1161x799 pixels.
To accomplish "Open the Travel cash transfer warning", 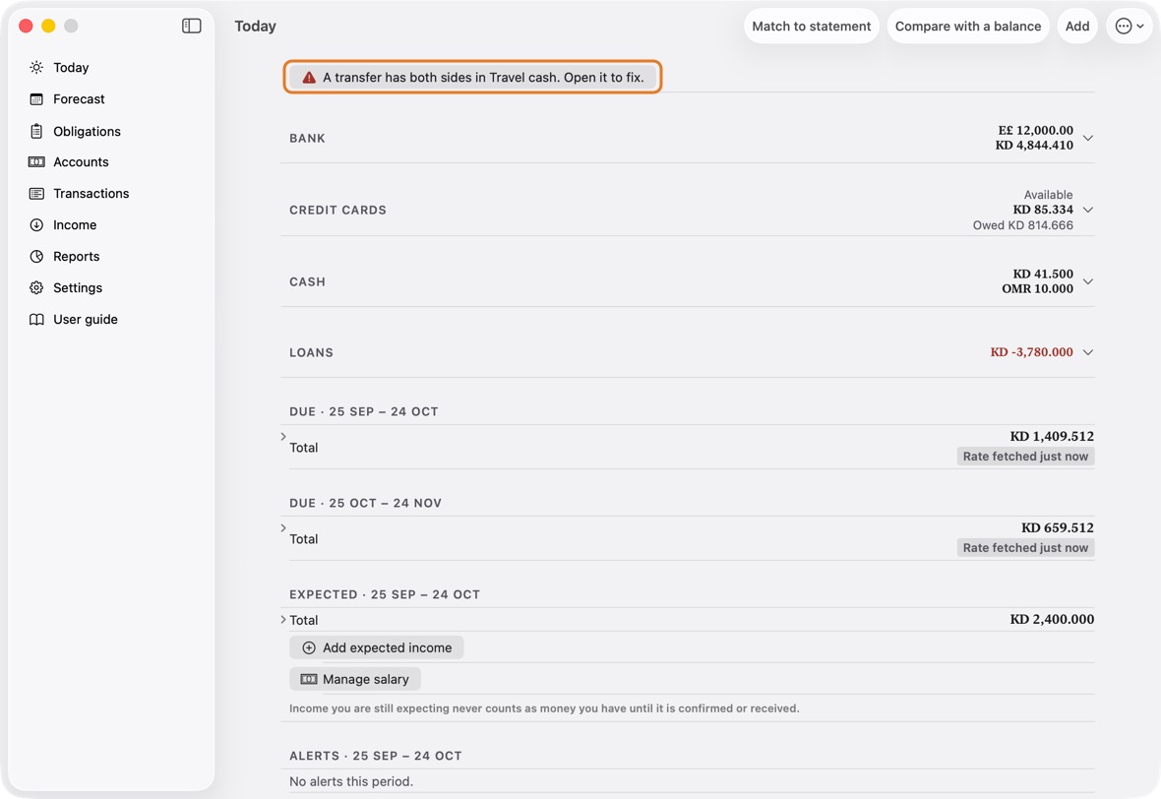I will coord(472,77).
